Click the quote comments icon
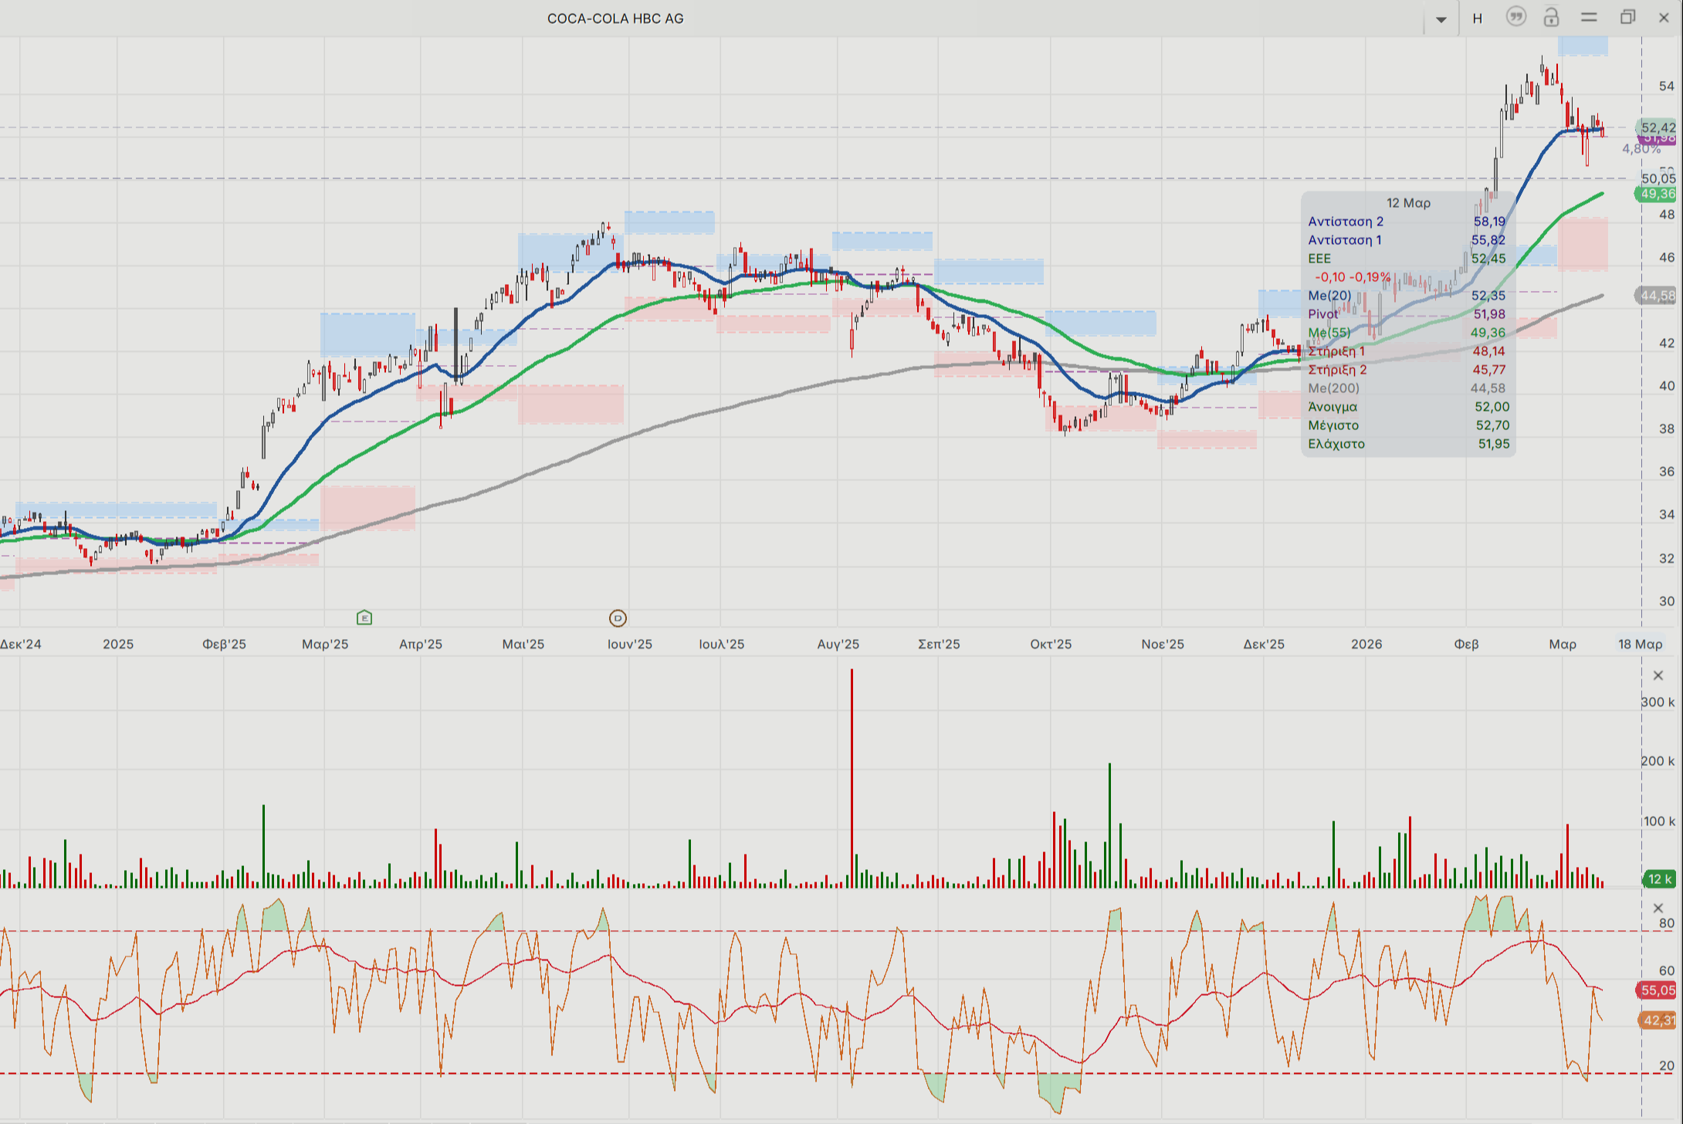This screenshot has height=1124, width=1683. coord(1515,17)
